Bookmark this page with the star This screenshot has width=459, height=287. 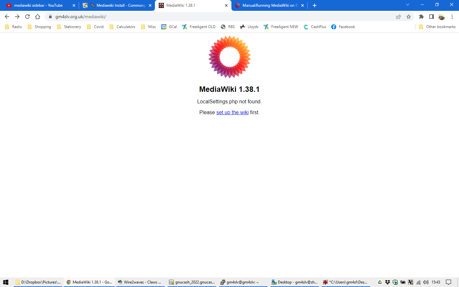pyautogui.click(x=409, y=17)
